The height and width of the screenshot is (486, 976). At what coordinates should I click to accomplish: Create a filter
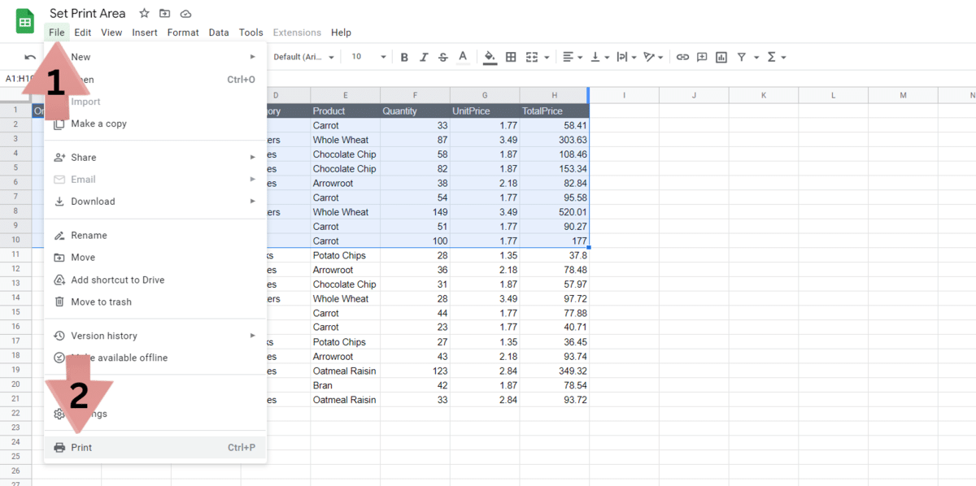(743, 57)
